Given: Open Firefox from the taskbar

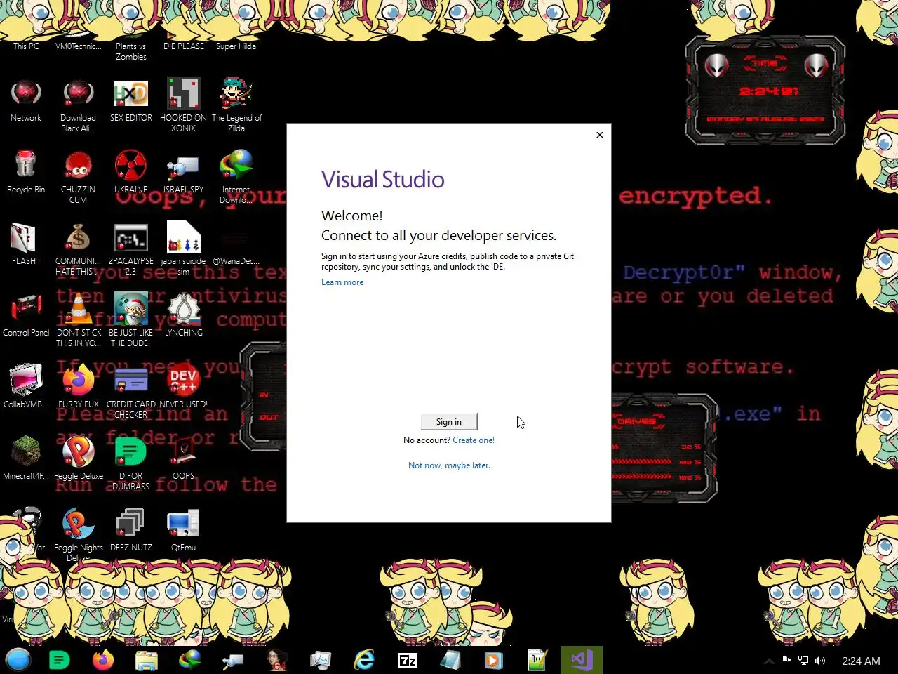Looking at the screenshot, I should 103,660.
